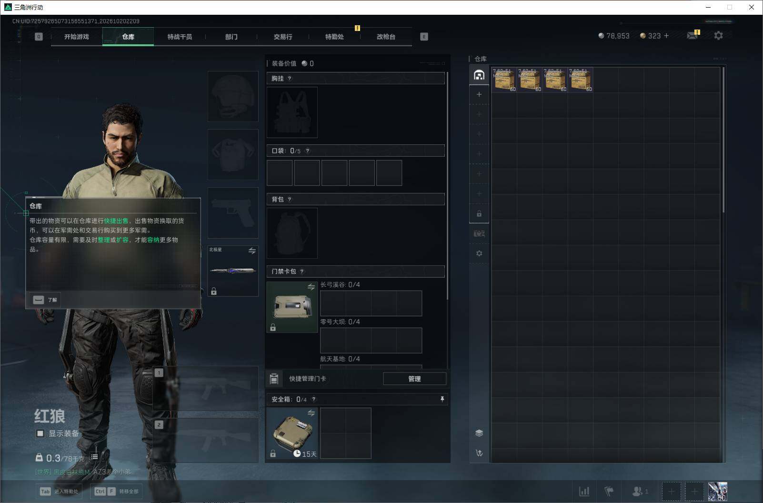Show help for 背包 section
The image size is (763, 503).
pyautogui.click(x=290, y=200)
